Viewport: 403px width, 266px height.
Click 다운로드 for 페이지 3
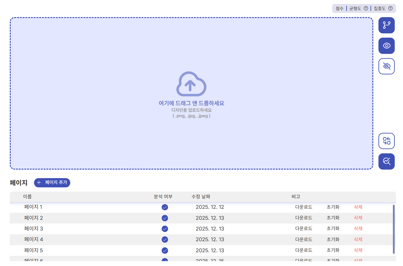click(304, 229)
